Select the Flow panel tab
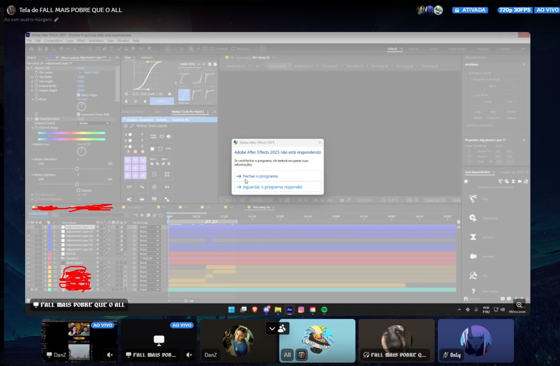Screen dimensions: 560x366 point(128,57)
